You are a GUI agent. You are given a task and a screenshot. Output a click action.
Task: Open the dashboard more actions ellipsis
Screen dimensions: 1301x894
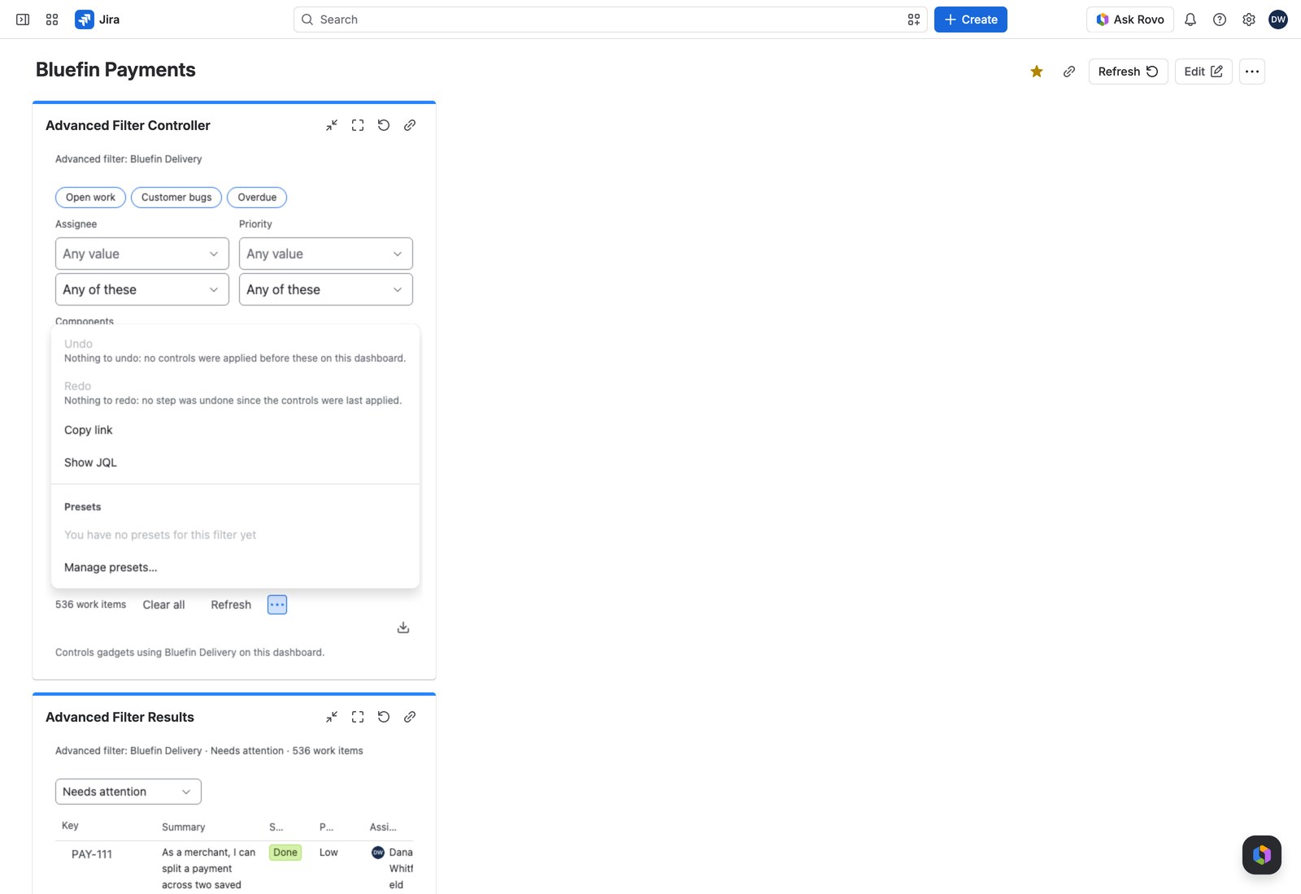1252,72
